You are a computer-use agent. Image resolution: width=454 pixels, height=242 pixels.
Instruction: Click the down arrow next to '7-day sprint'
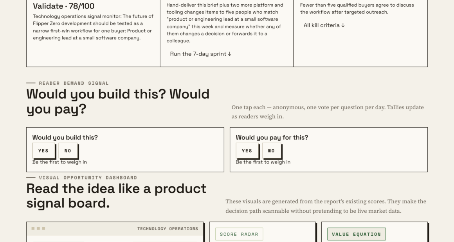[230, 54]
